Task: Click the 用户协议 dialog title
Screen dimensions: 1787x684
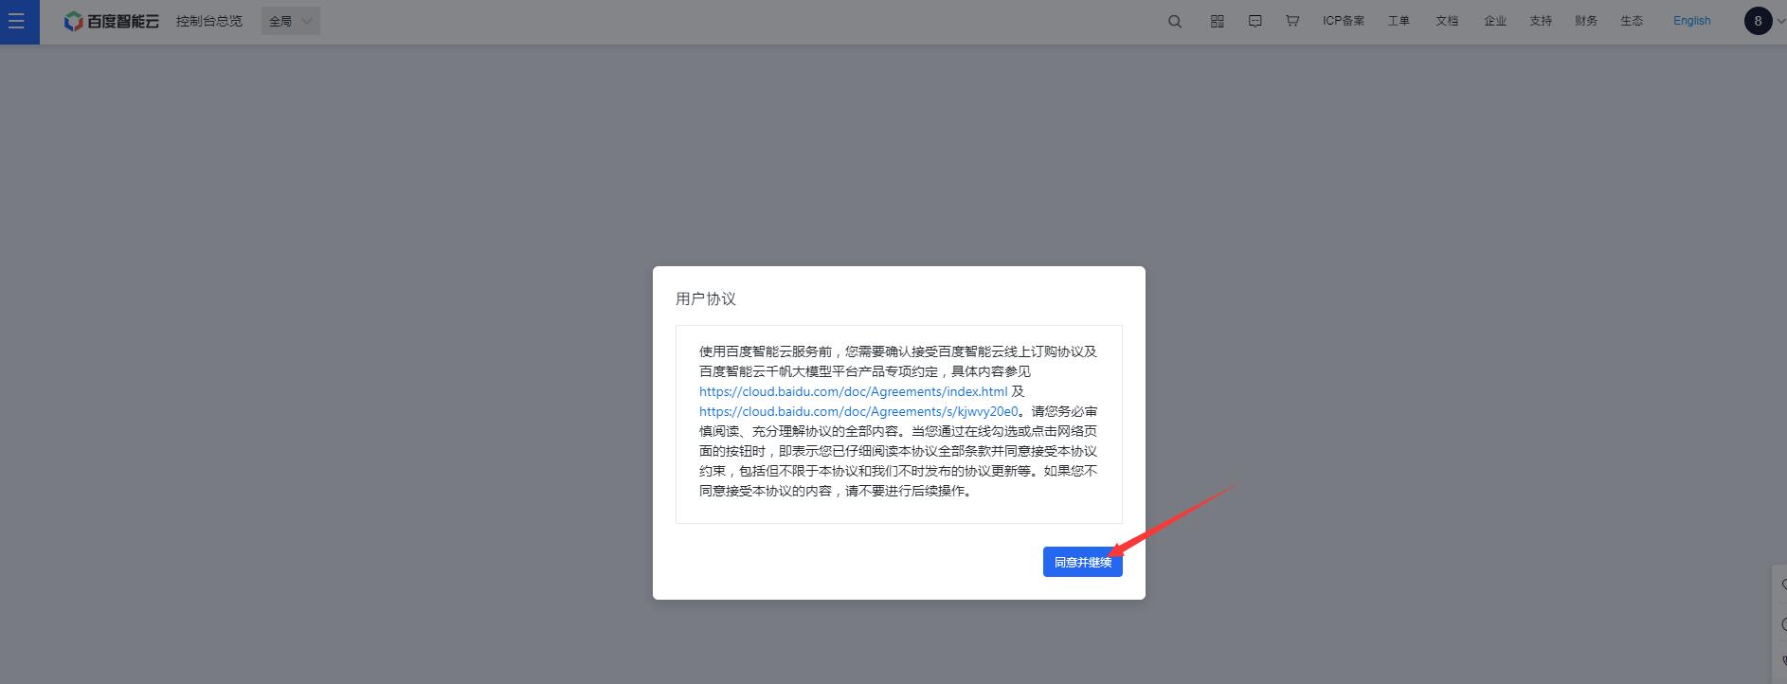Action: pos(706,298)
